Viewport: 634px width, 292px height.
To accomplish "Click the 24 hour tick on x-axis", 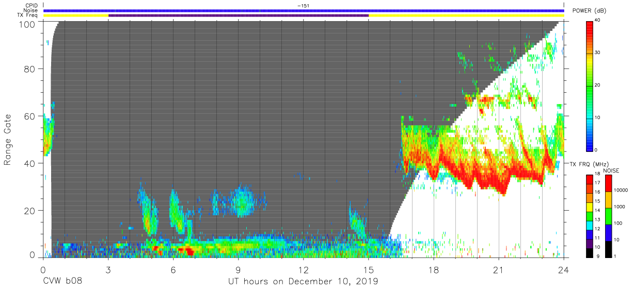I will pyautogui.click(x=564, y=269).
